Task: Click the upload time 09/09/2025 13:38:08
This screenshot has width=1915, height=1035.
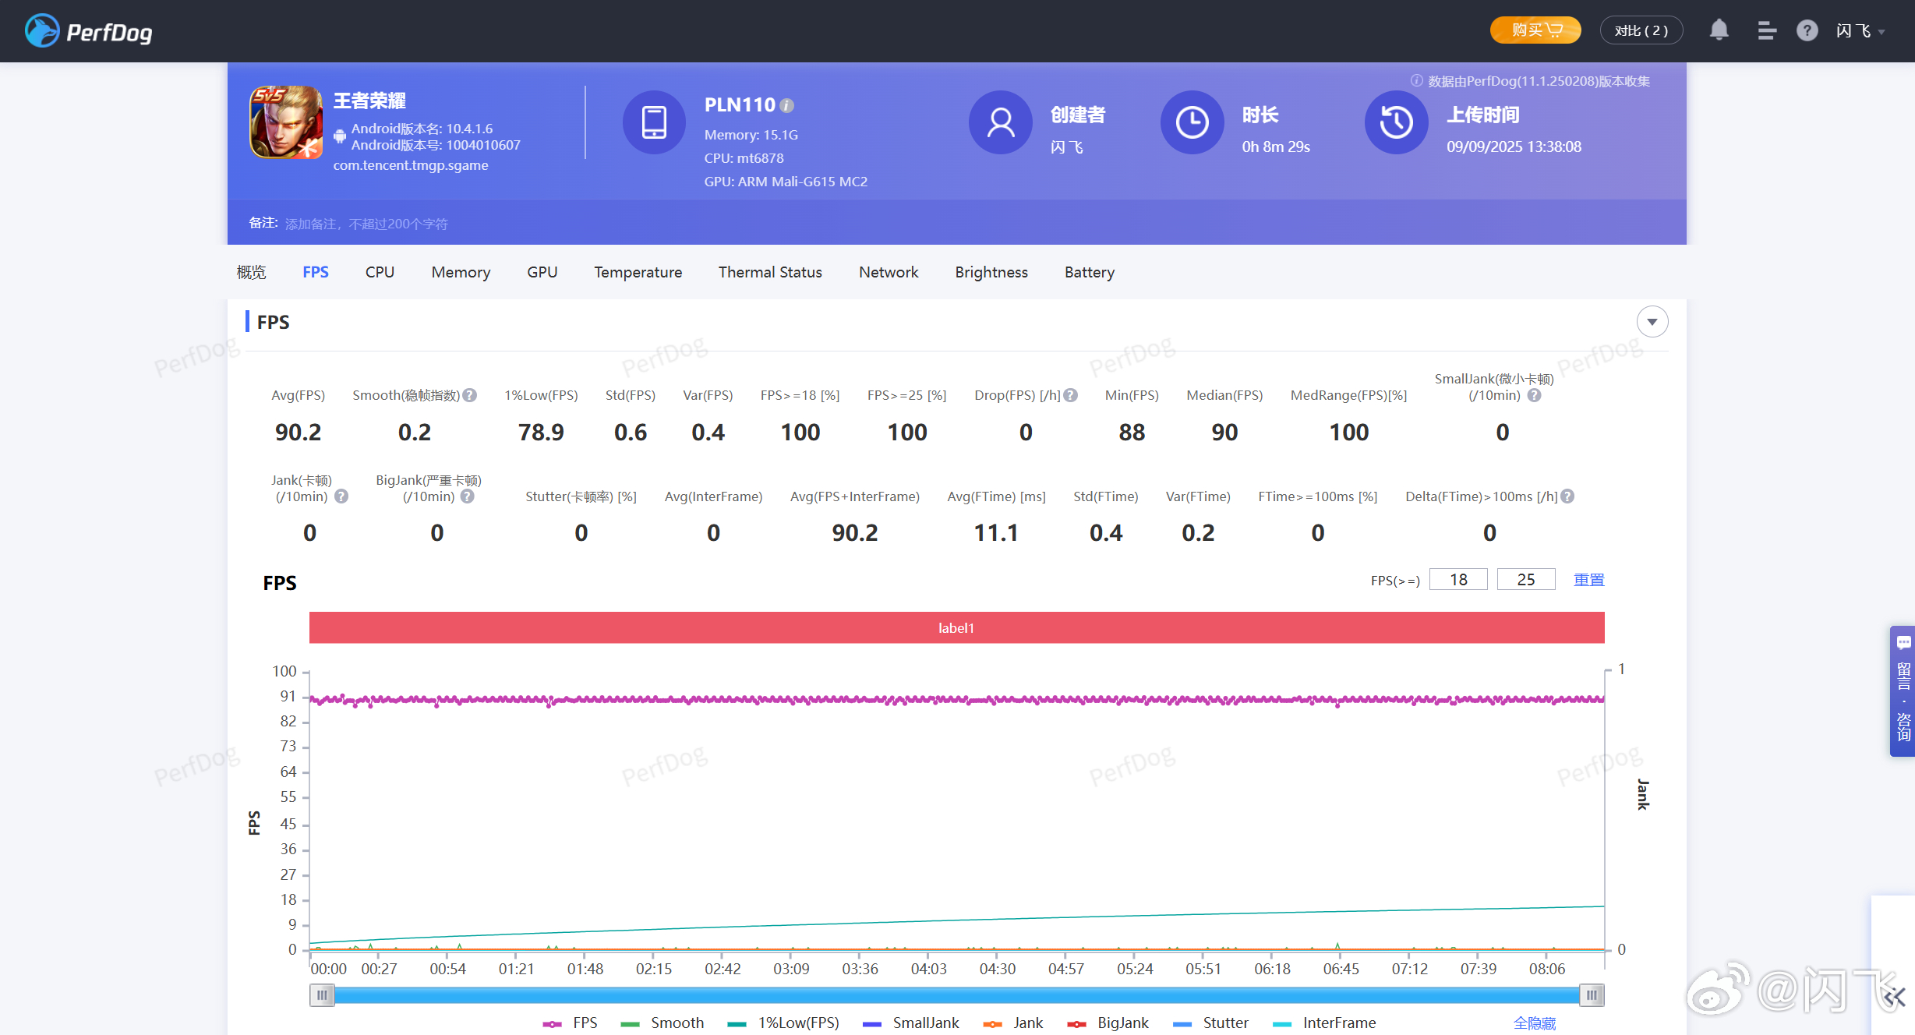Action: click(1514, 147)
